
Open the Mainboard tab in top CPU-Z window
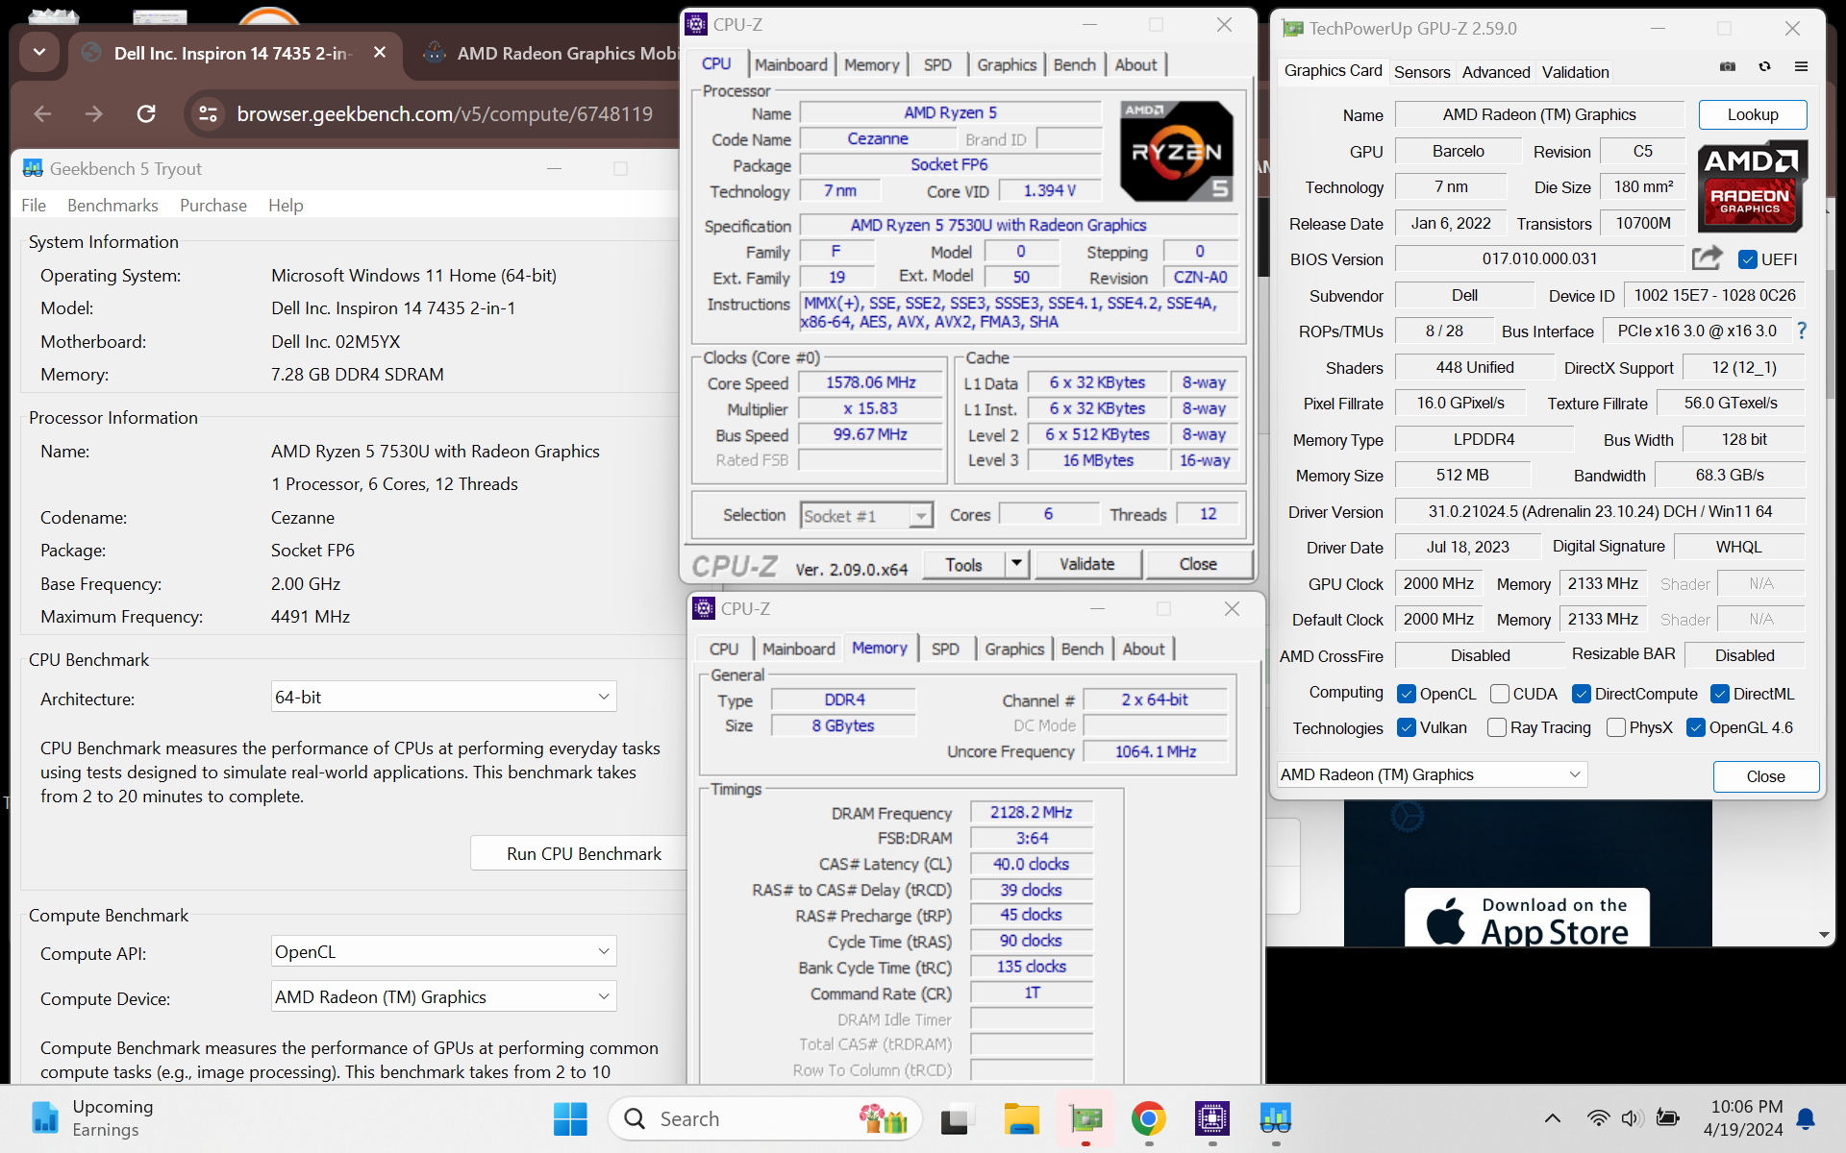click(x=790, y=64)
